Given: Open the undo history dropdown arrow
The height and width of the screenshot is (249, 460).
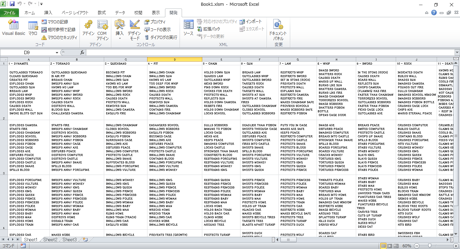Looking at the screenshot, I should pos(25,4).
